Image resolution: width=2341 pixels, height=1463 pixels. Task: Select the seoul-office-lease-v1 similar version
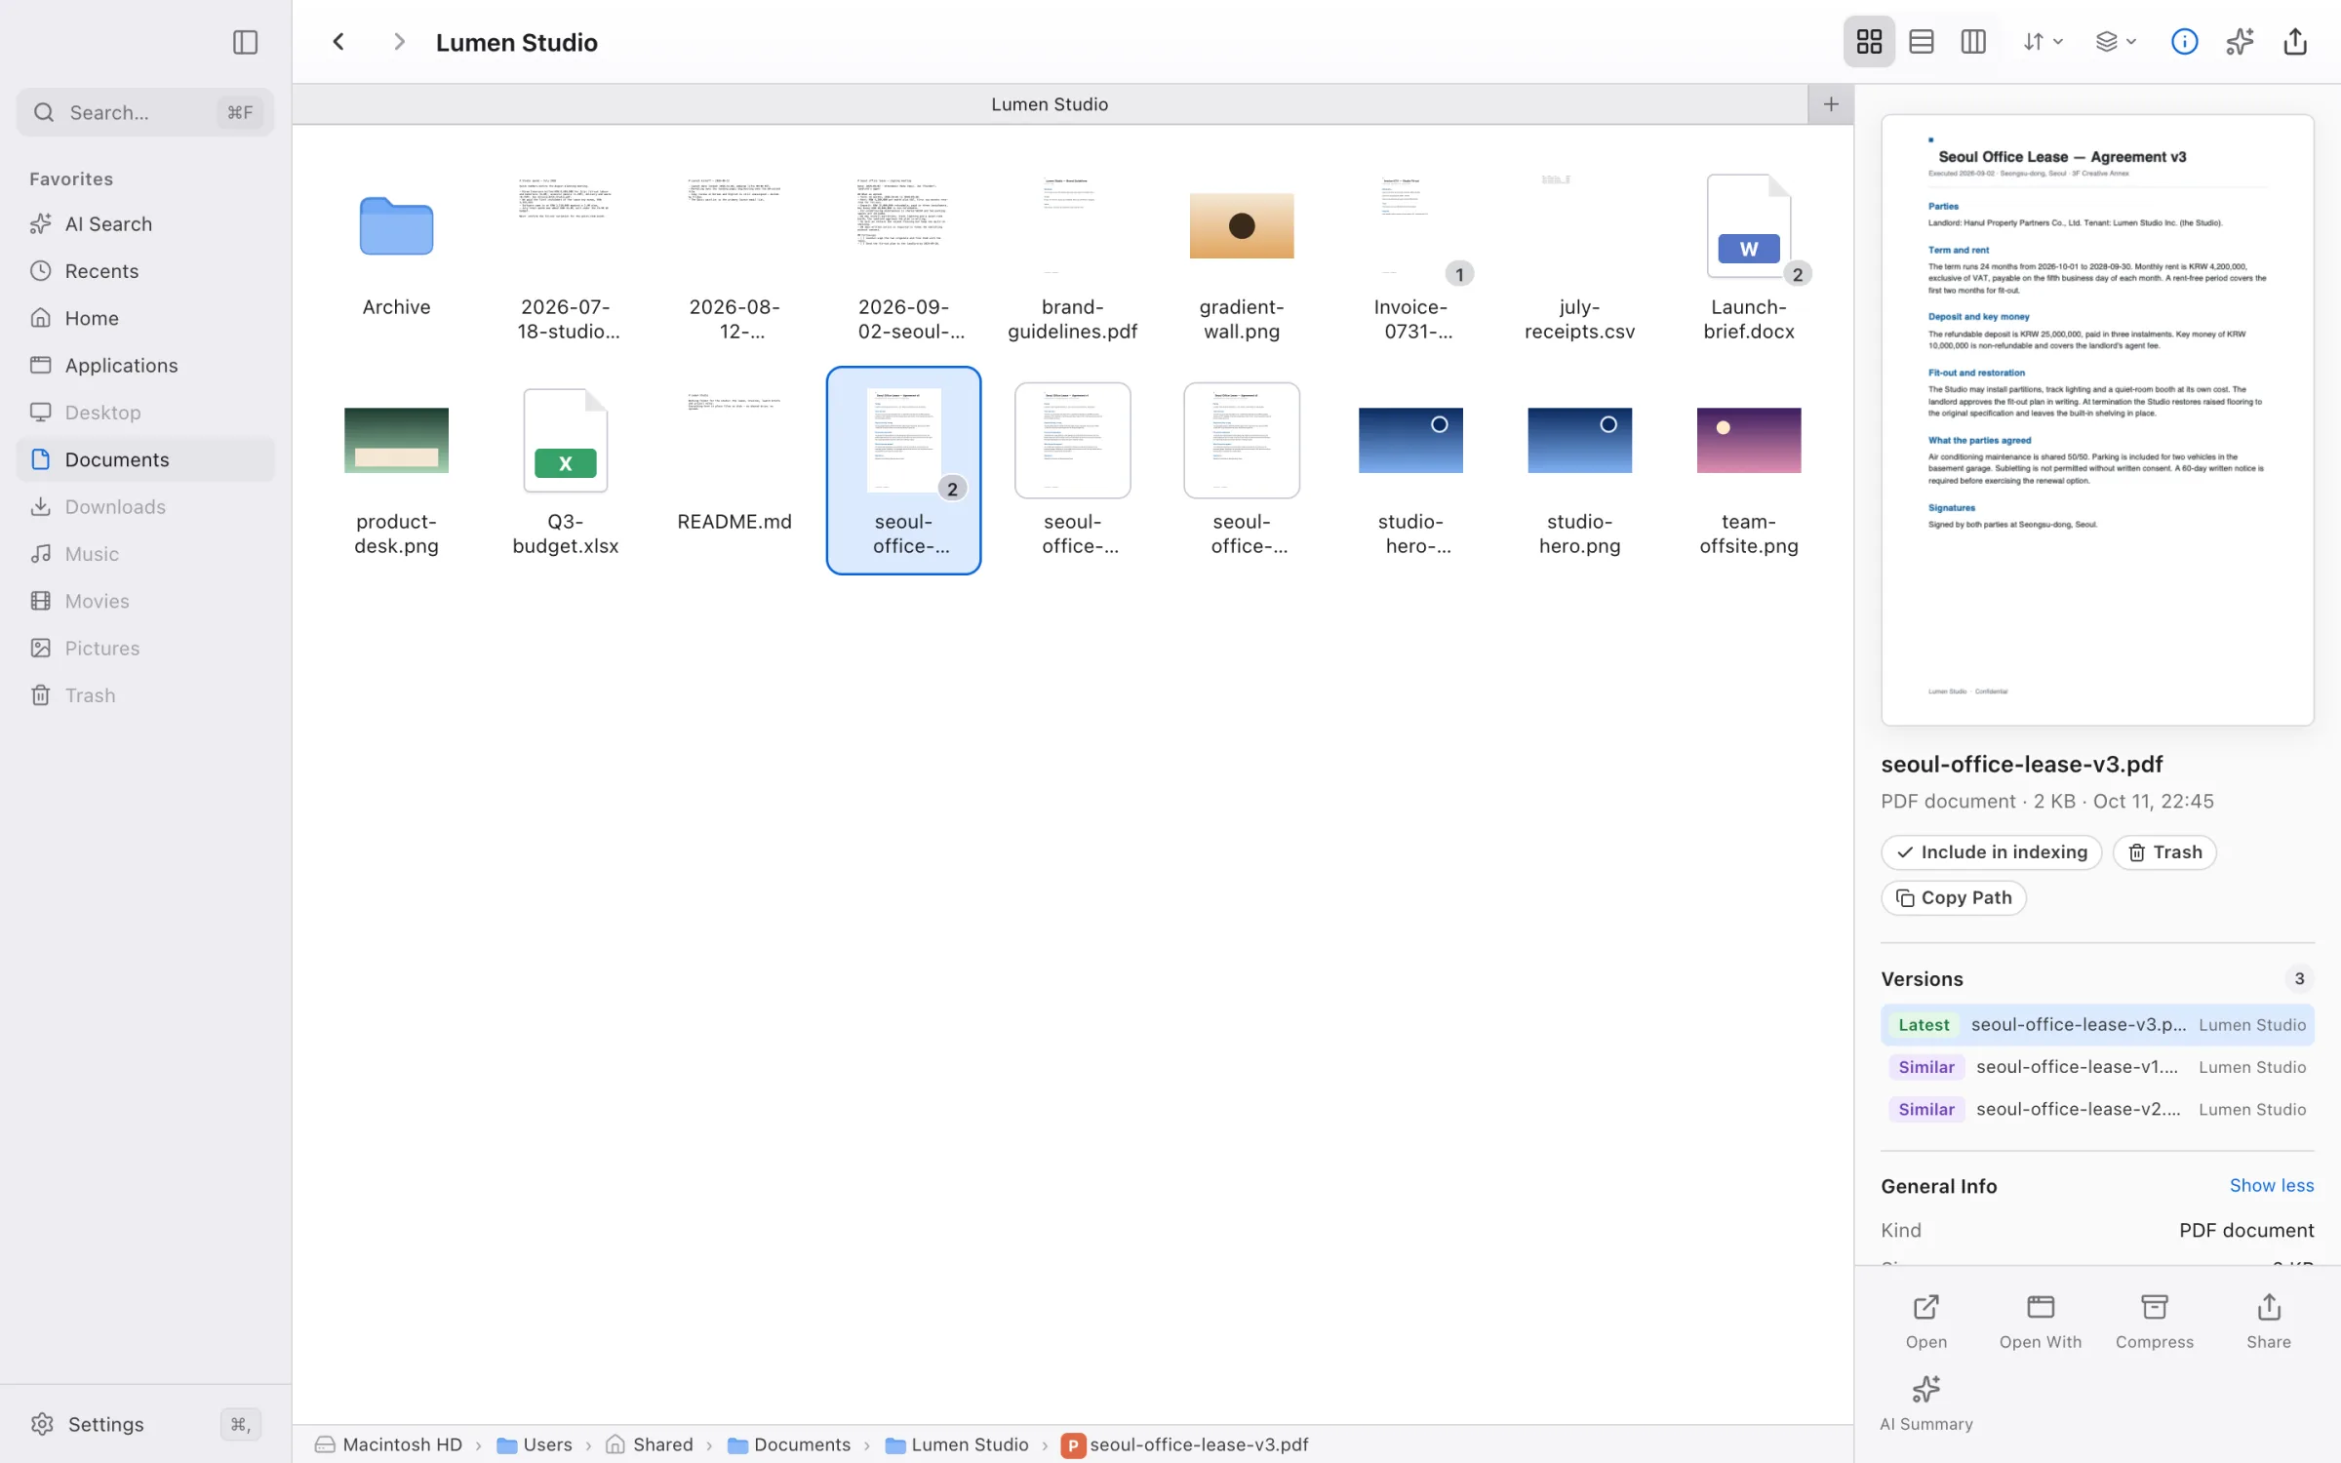pos(2097,1067)
